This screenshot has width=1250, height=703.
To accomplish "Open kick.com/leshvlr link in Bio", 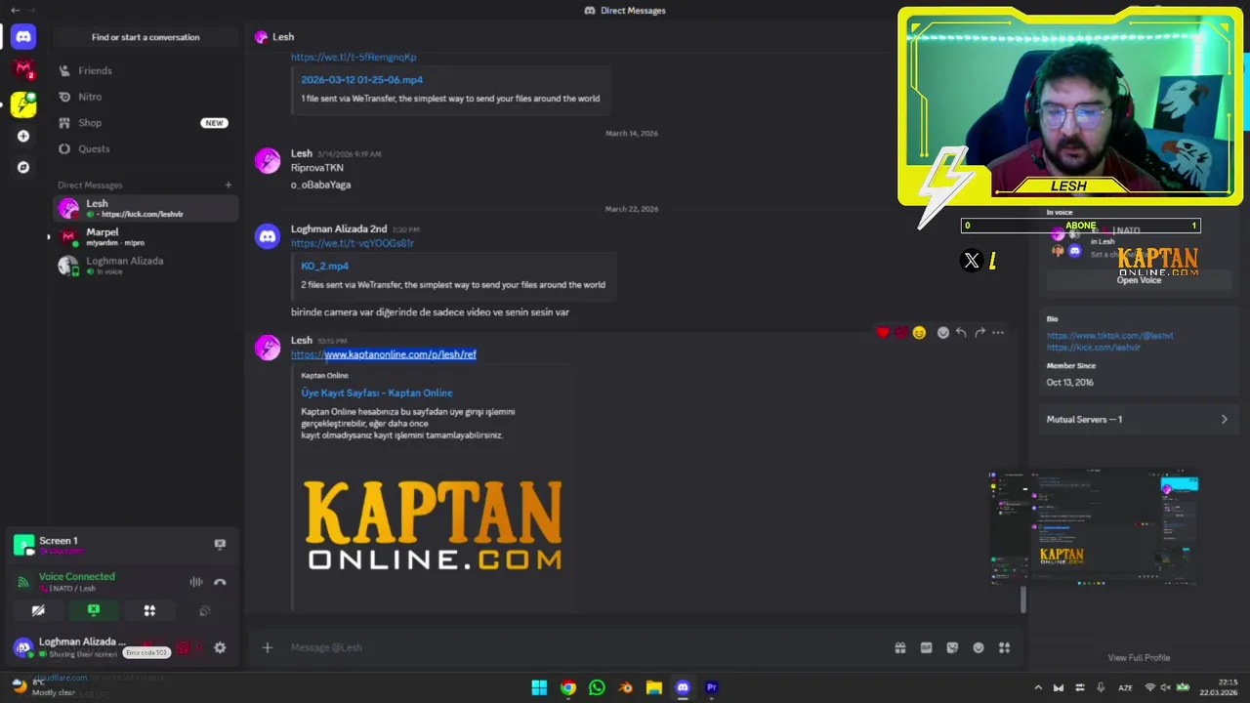I will coord(1093,347).
